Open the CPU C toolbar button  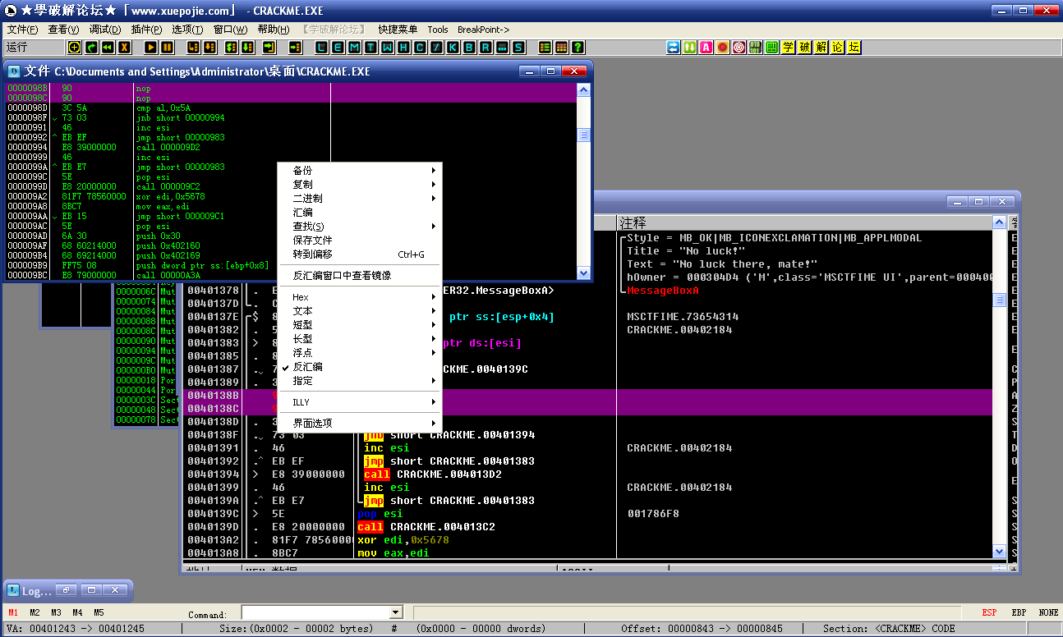coord(420,48)
